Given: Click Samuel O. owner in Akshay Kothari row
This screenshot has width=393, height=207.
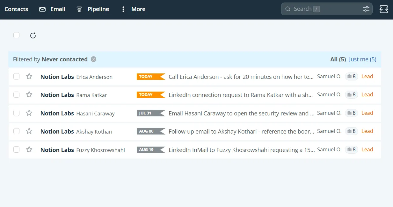Looking at the screenshot, I should point(329,131).
